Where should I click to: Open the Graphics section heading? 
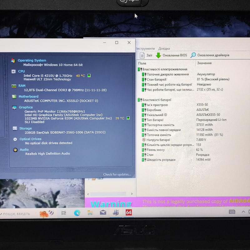click(26, 107)
